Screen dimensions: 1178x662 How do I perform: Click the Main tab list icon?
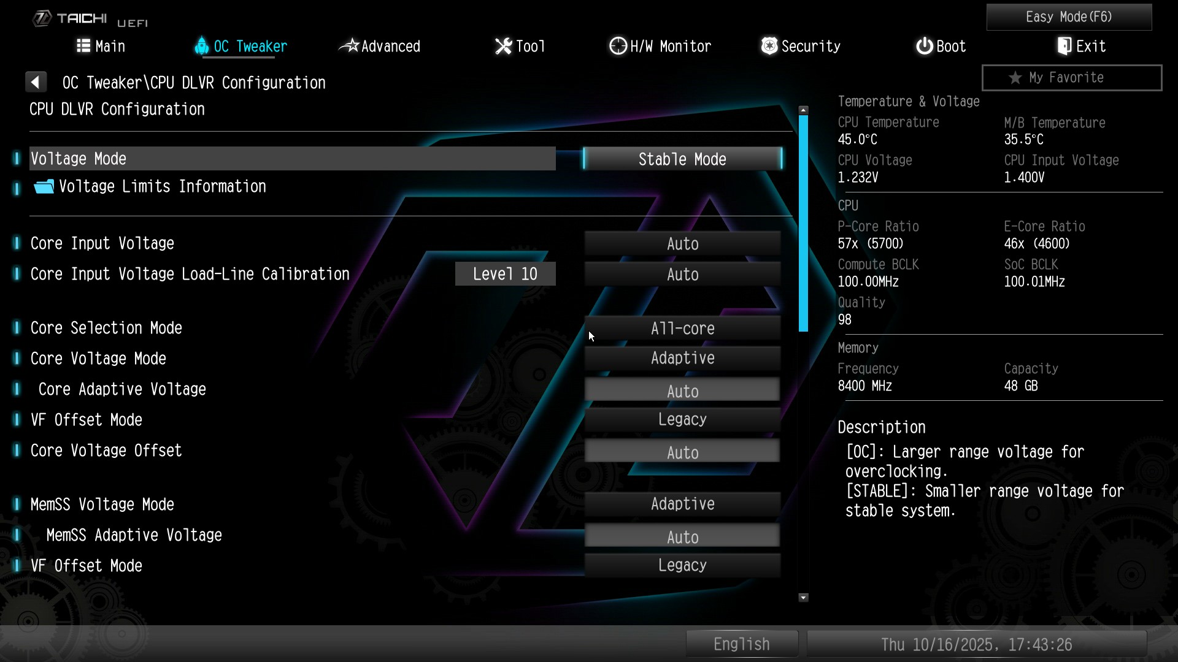(x=83, y=46)
